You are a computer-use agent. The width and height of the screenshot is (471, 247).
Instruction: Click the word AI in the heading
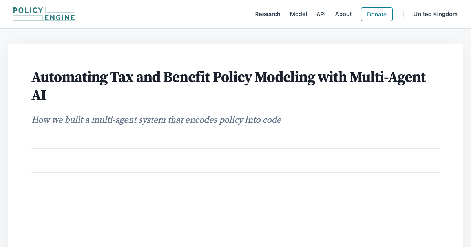click(x=39, y=95)
